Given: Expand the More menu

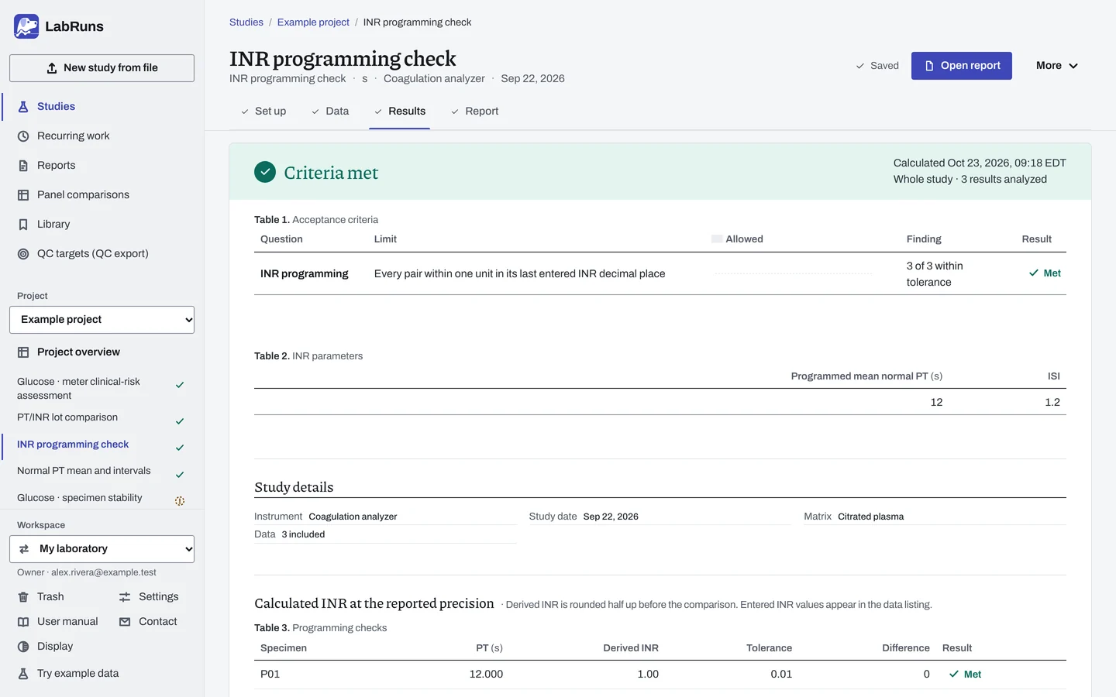Looking at the screenshot, I should point(1057,66).
